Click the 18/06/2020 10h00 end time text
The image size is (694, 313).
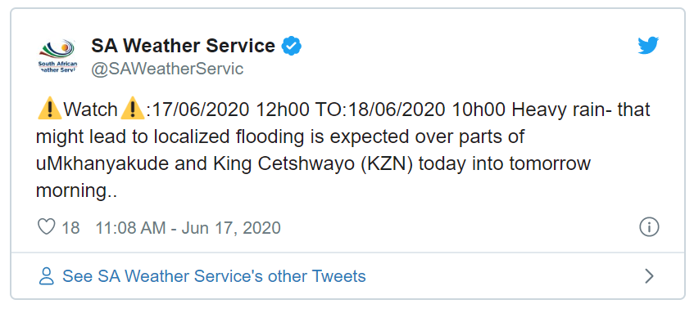(426, 110)
